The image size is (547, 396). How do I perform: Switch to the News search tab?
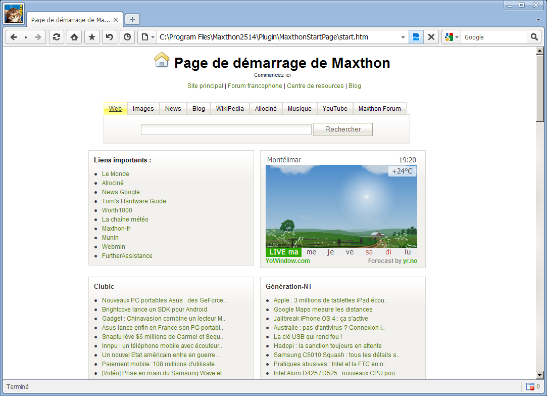click(173, 109)
